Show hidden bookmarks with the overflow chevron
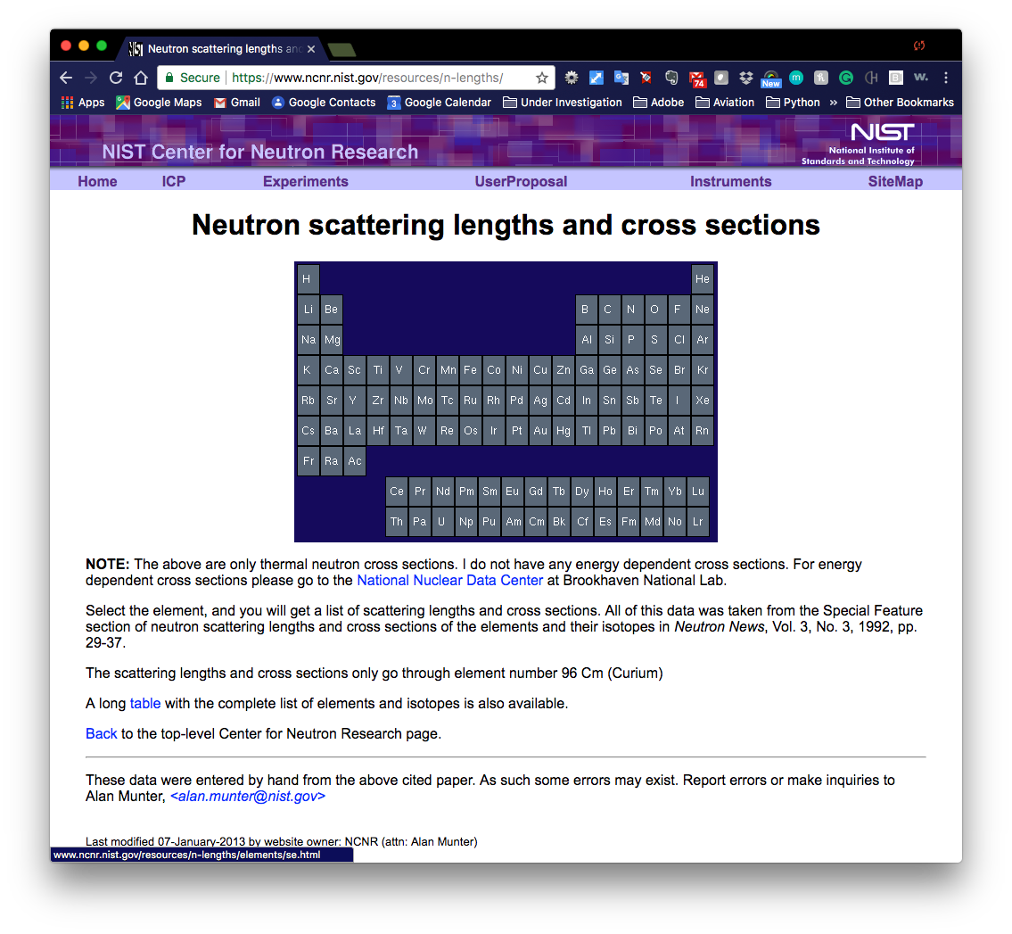Viewport: 1012px width, 934px height. click(x=834, y=103)
